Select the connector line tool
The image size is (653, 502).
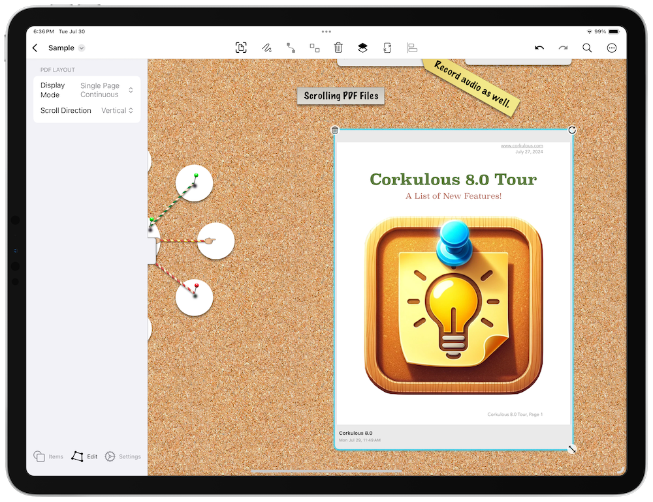(x=291, y=48)
